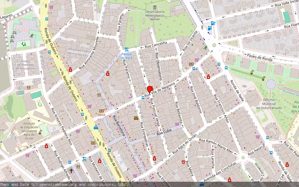Click pharmacy icon on Rúa Entrepenas near 34

[x=154, y=158]
